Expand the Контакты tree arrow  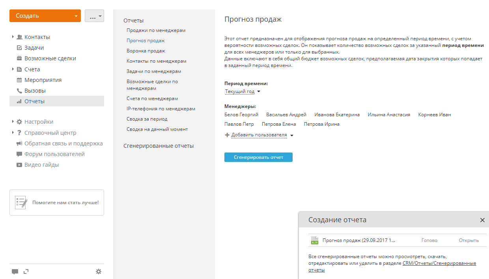13,37
